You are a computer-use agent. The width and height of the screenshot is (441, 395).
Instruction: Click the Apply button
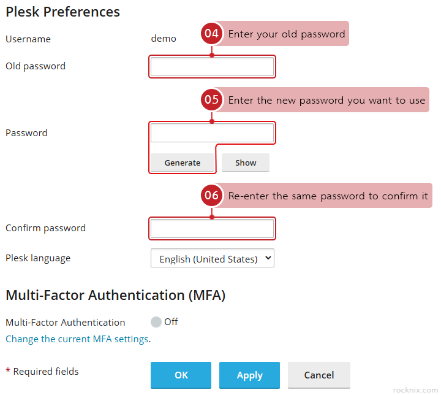(249, 375)
